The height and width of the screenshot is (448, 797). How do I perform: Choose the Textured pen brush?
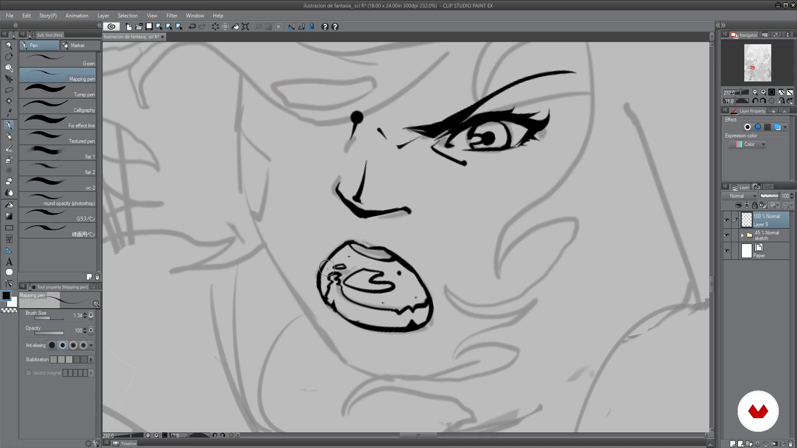[58, 137]
